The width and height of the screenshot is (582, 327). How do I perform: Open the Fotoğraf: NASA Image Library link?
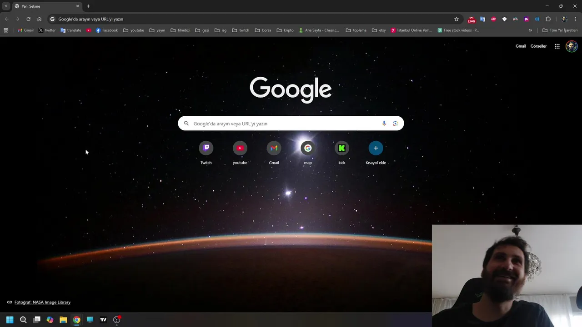pos(42,302)
